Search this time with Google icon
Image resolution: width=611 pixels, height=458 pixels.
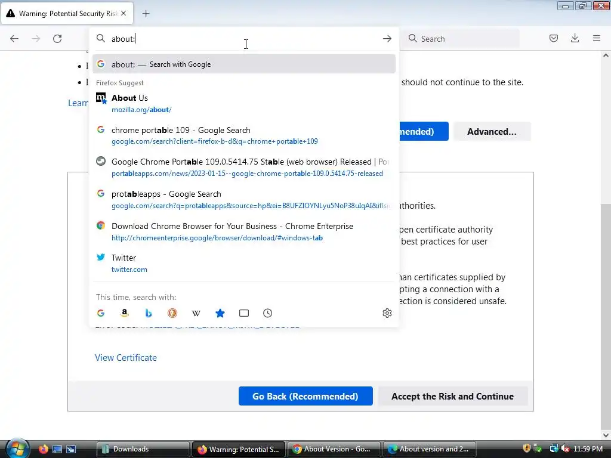click(x=101, y=313)
